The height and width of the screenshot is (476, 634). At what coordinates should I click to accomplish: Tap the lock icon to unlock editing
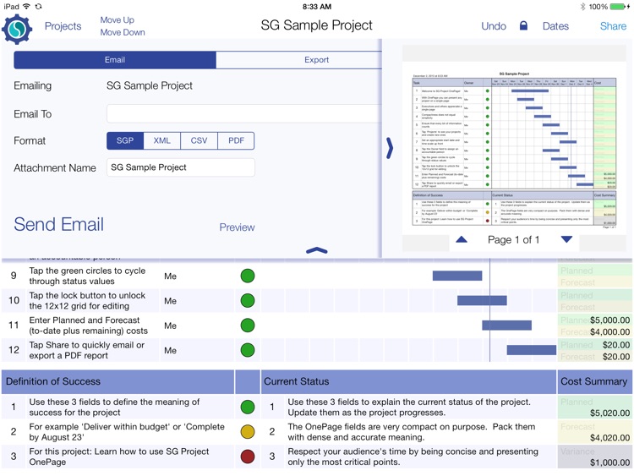tap(523, 26)
